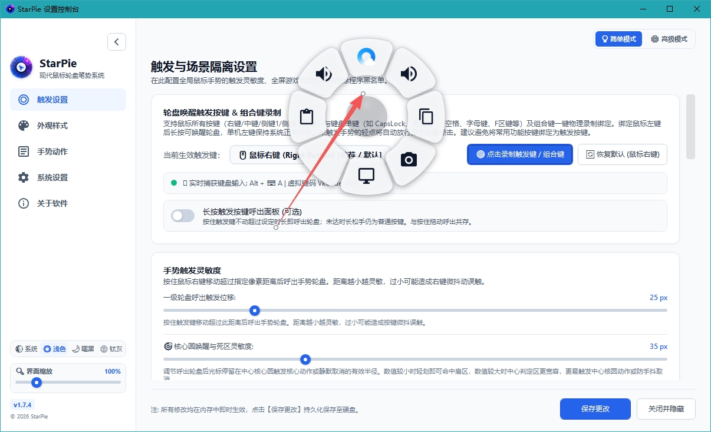Select the left speaker volume slice
711x432 pixels.
click(324, 74)
